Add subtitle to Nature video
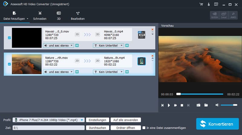Screen dimensions: 242x135 point(127,72)
